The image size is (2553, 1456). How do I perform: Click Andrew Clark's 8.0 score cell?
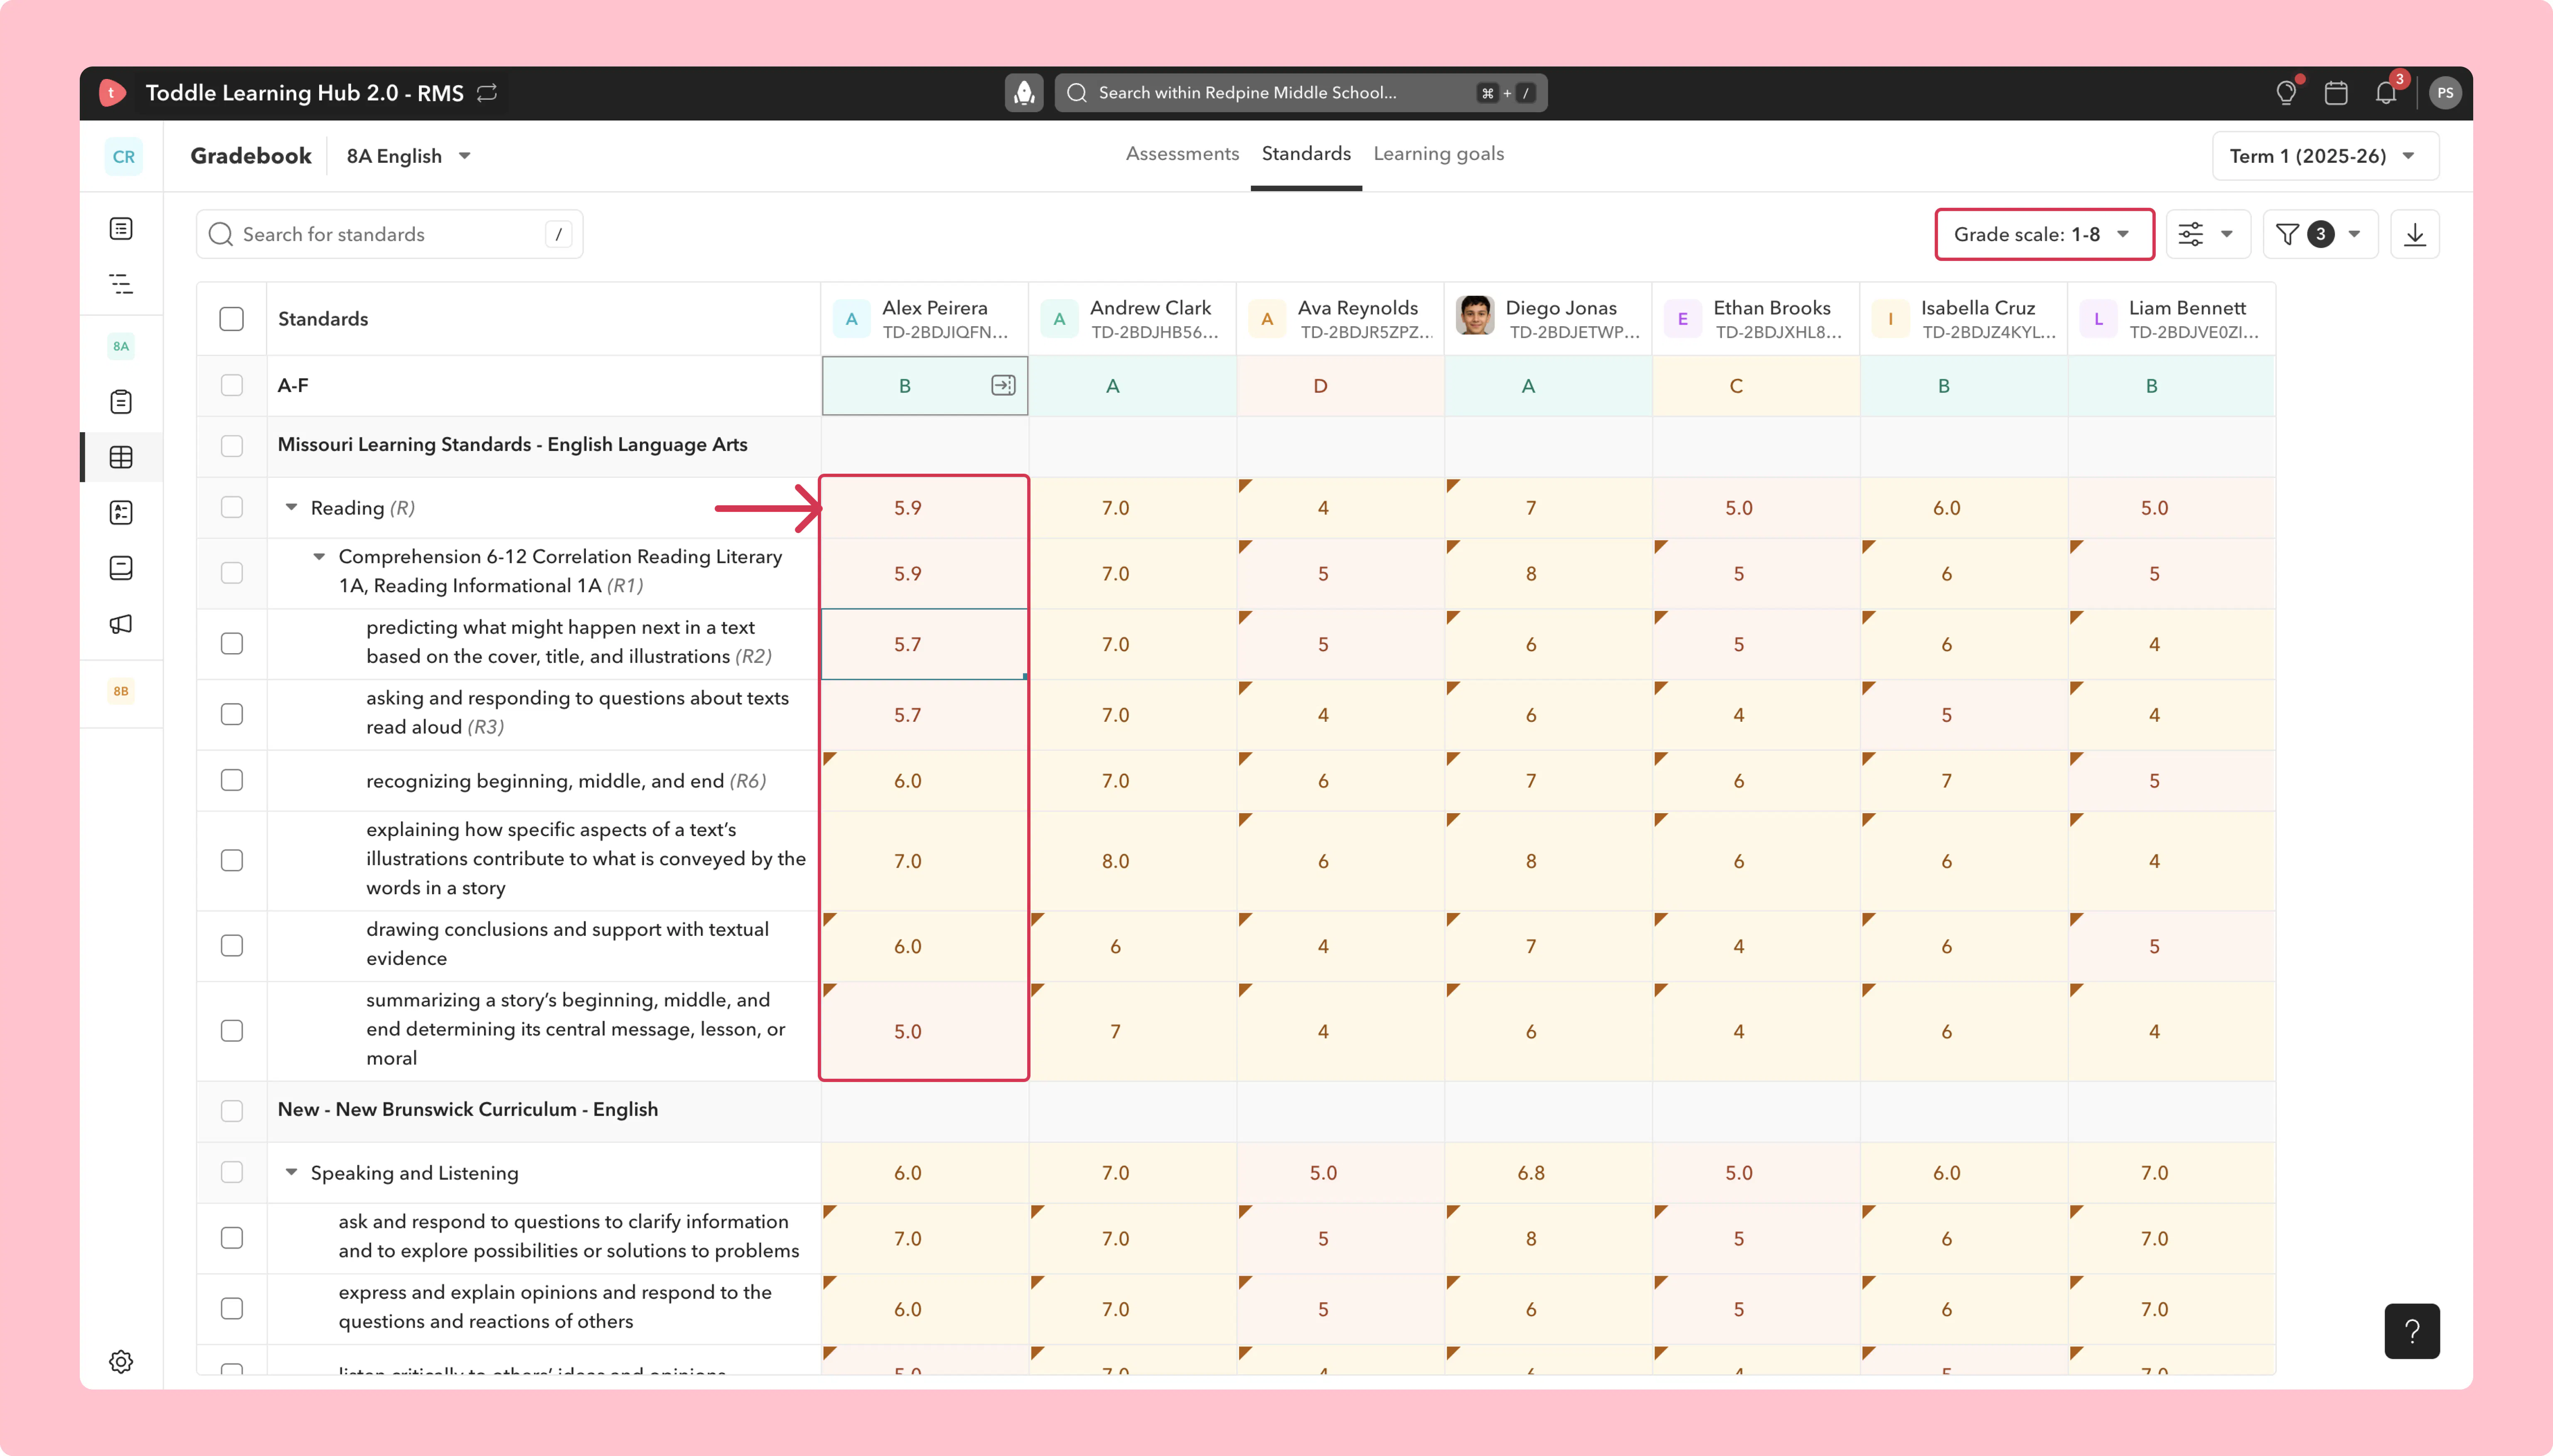[1132, 861]
